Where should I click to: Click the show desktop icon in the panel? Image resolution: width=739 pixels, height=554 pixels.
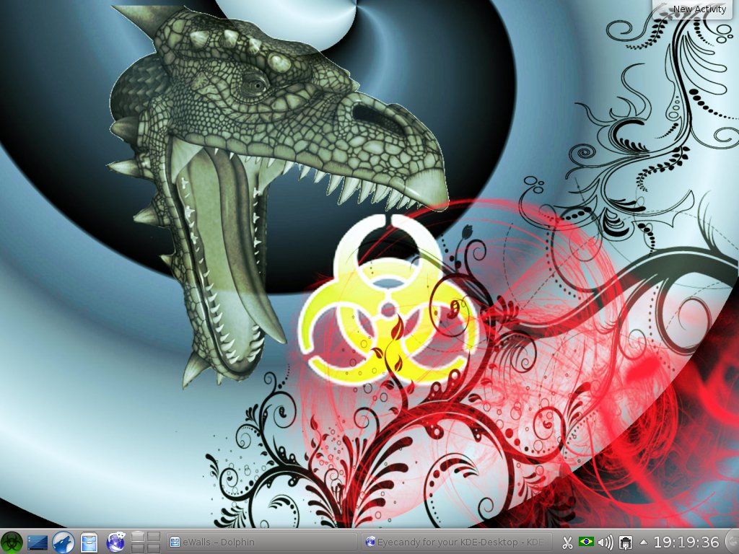[38, 542]
